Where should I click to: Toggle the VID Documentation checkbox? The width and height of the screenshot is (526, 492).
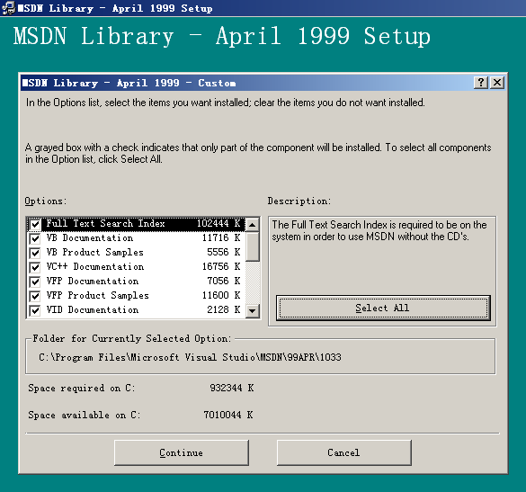click(35, 311)
